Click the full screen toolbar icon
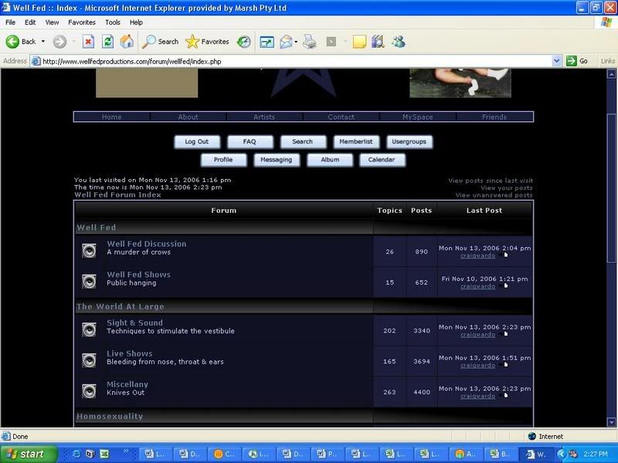Screen dimensions: 618x463 (267, 42)
